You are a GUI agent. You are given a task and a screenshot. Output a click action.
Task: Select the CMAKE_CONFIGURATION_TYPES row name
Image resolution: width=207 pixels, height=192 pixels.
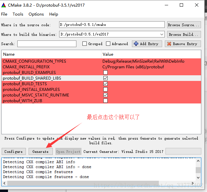click(x=35, y=61)
